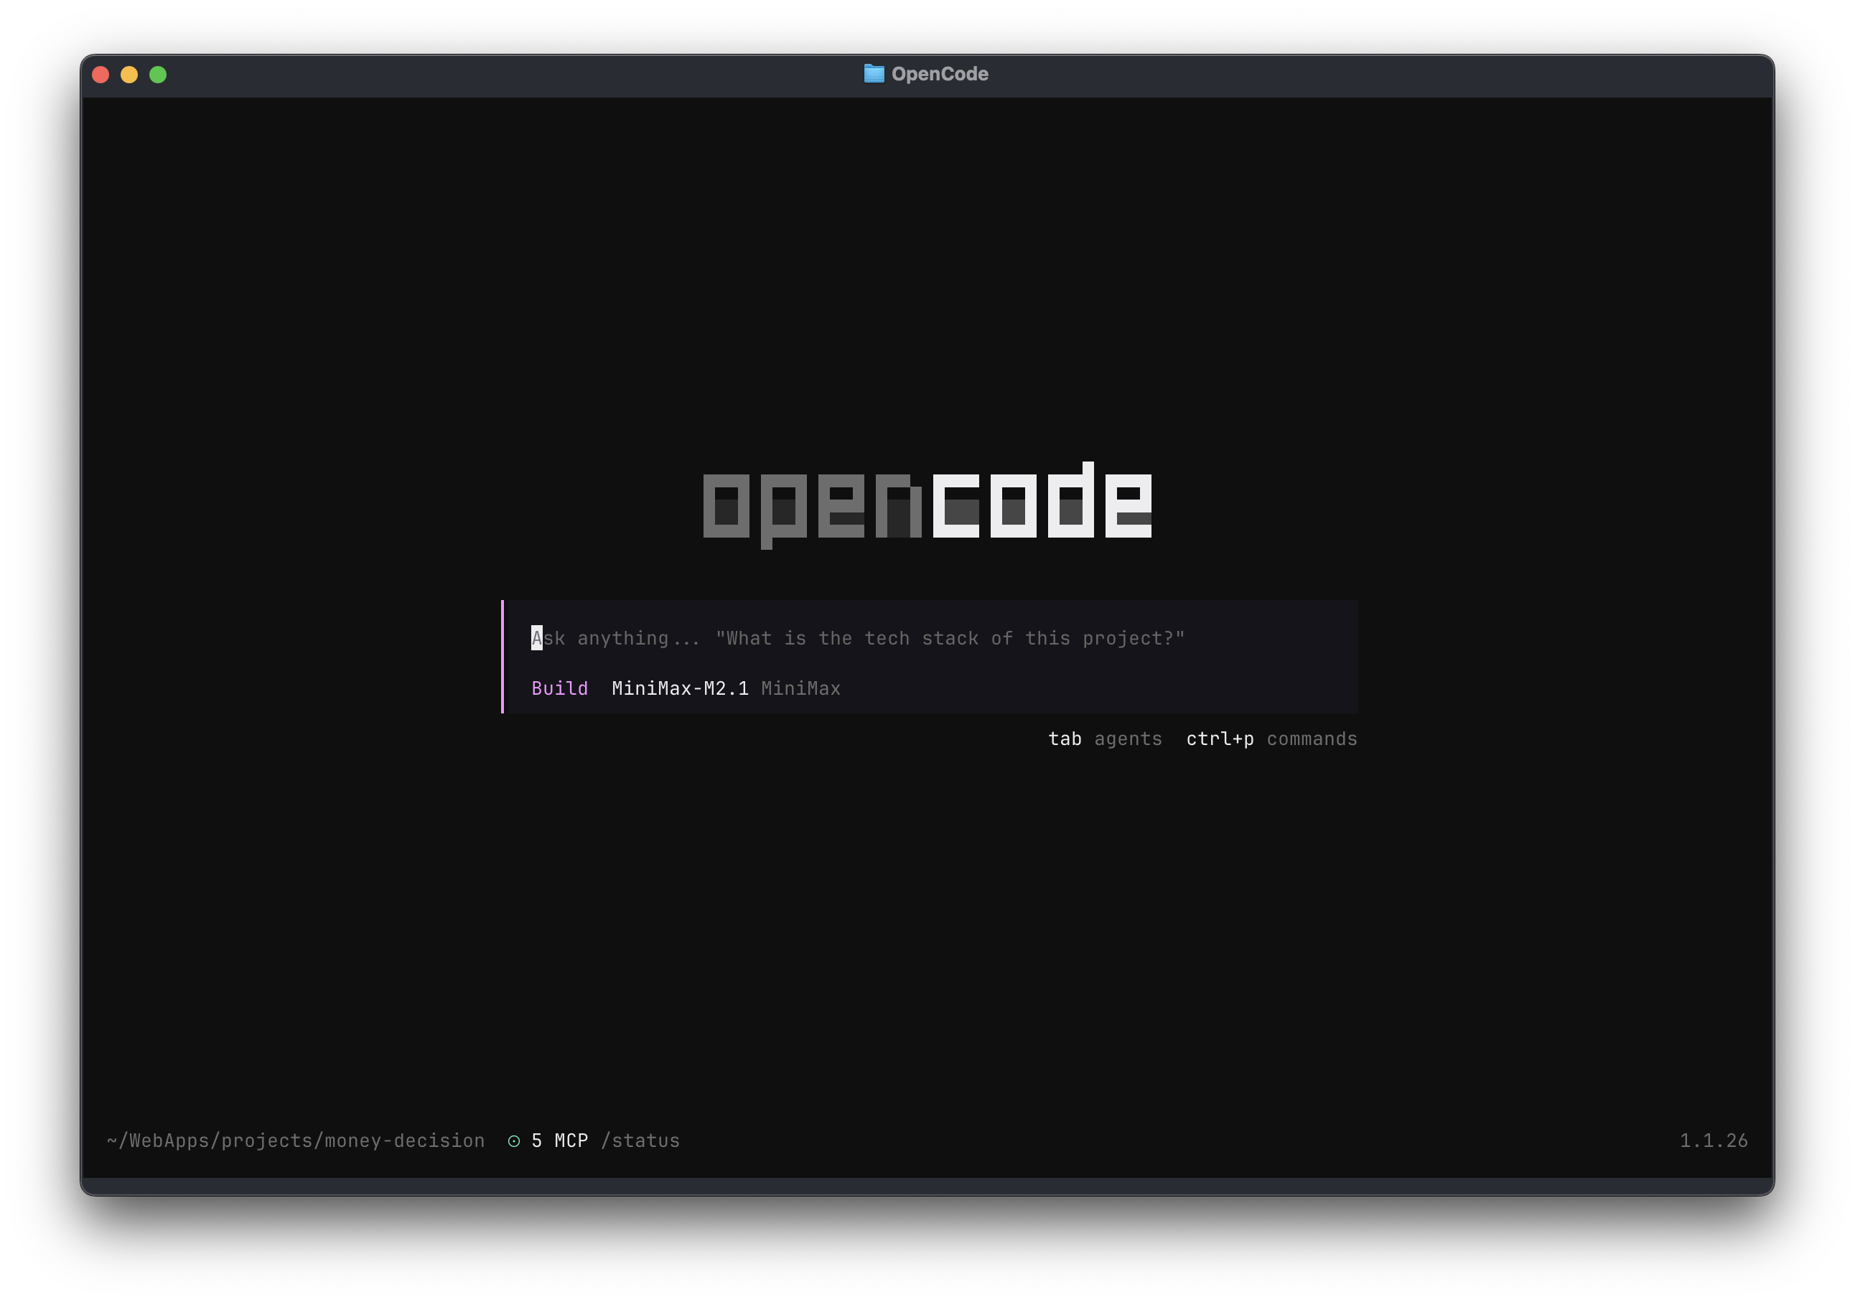Image resolution: width=1855 pixels, height=1302 pixels.
Task: Click the version number 1.1.26
Action: tap(1714, 1141)
